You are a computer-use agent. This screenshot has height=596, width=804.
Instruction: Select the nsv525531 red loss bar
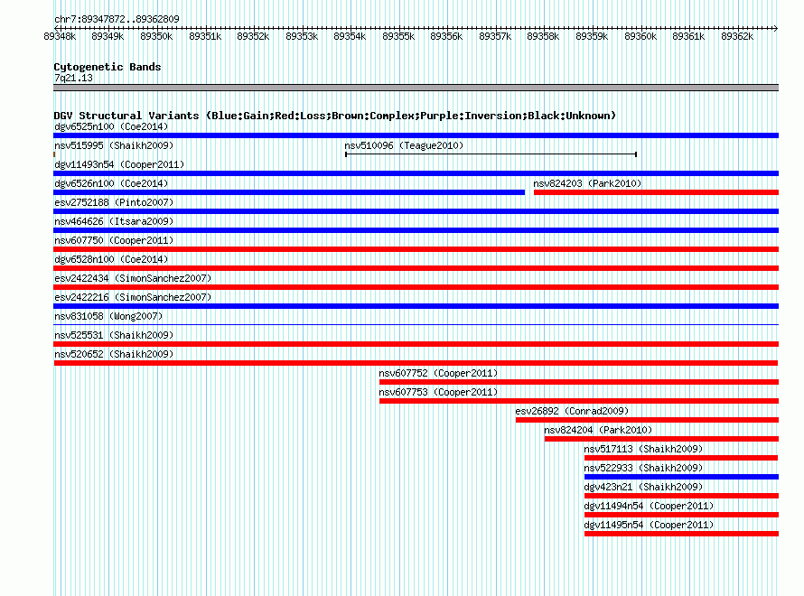[x=416, y=344]
